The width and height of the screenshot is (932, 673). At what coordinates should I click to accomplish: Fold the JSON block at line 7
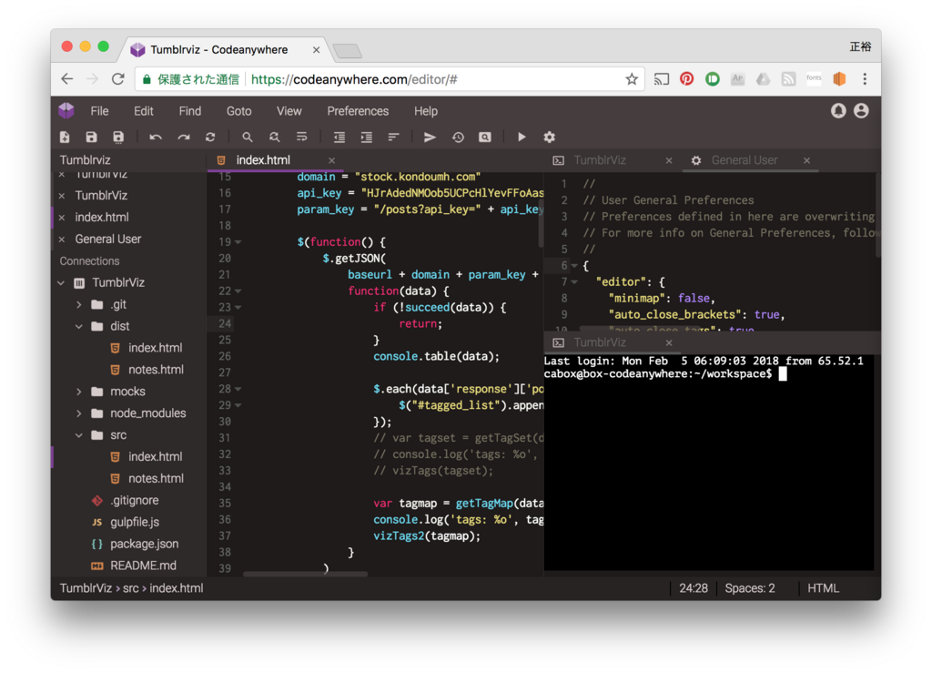point(574,282)
